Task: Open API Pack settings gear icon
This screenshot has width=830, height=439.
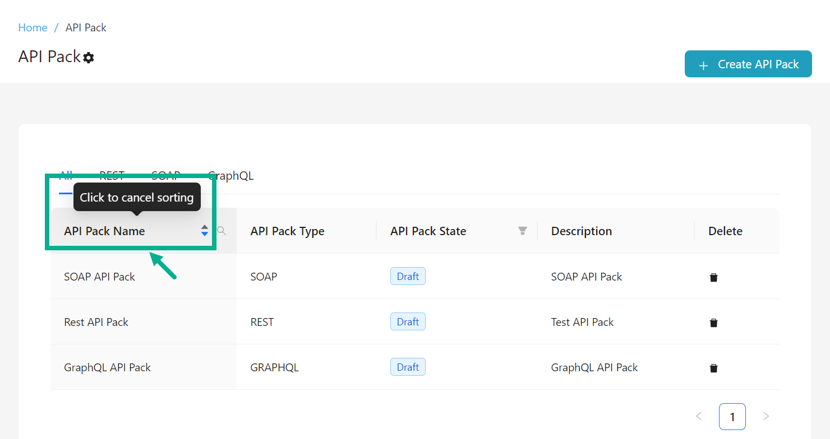Action: pos(89,58)
